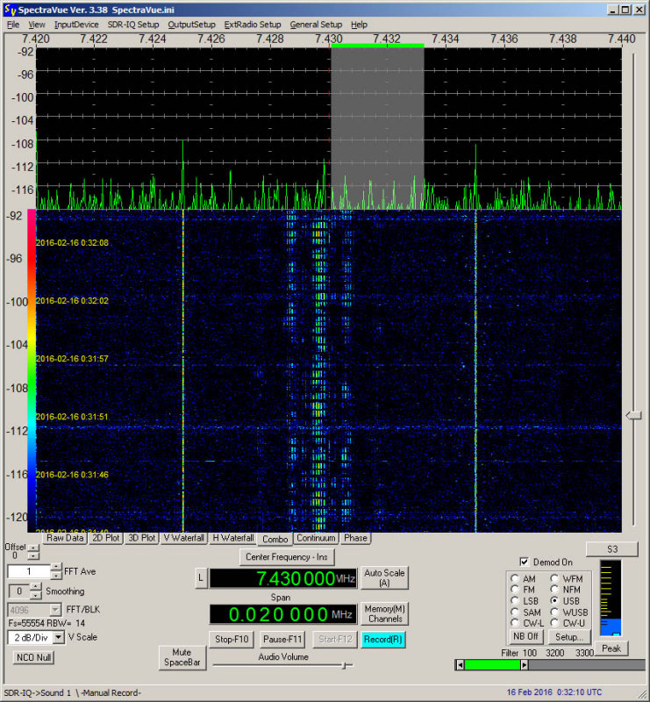This screenshot has width=650, height=702.
Task: Click the L lock button beside frequency
Action: point(201,578)
